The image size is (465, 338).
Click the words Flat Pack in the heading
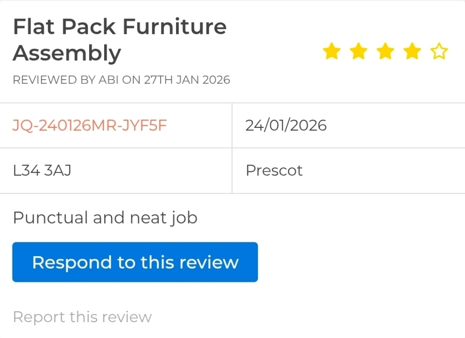[x=64, y=27]
